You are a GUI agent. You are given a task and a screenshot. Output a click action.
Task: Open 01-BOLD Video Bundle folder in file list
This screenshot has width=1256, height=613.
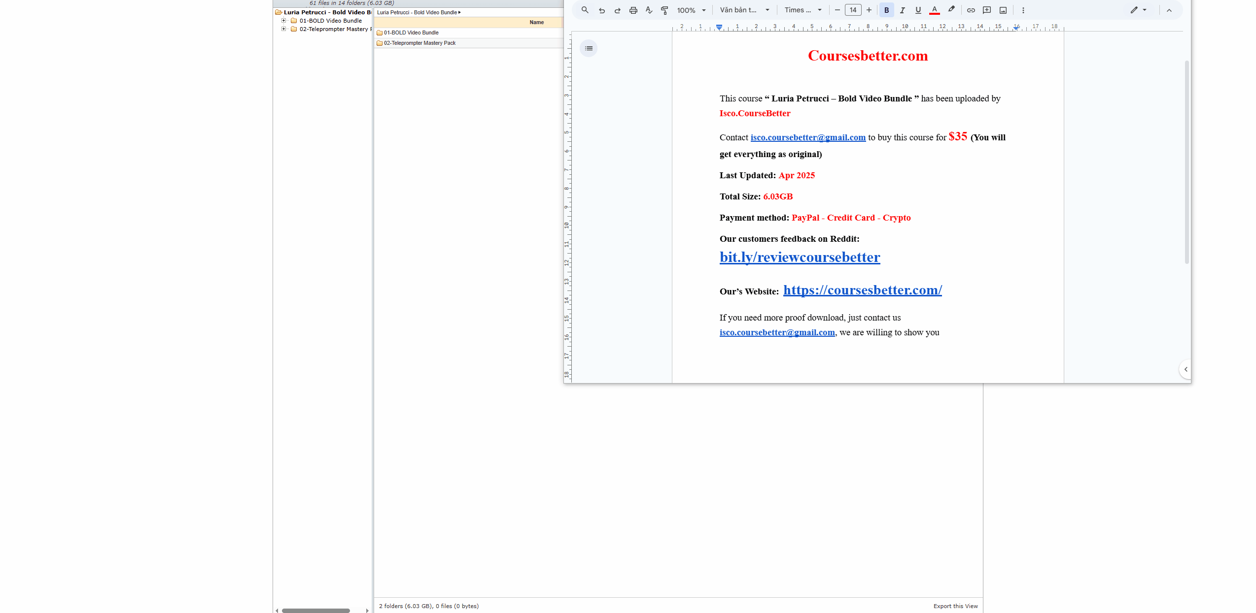(411, 32)
